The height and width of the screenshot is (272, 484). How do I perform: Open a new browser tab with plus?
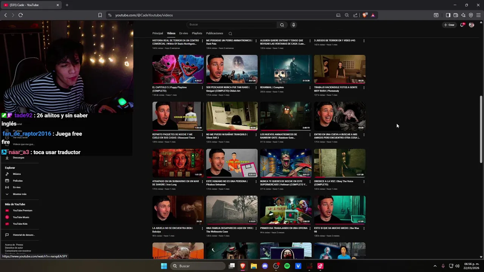[x=67, y=5]
